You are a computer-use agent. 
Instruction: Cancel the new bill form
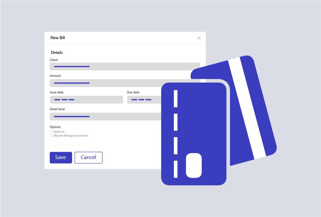click(89, 158)
